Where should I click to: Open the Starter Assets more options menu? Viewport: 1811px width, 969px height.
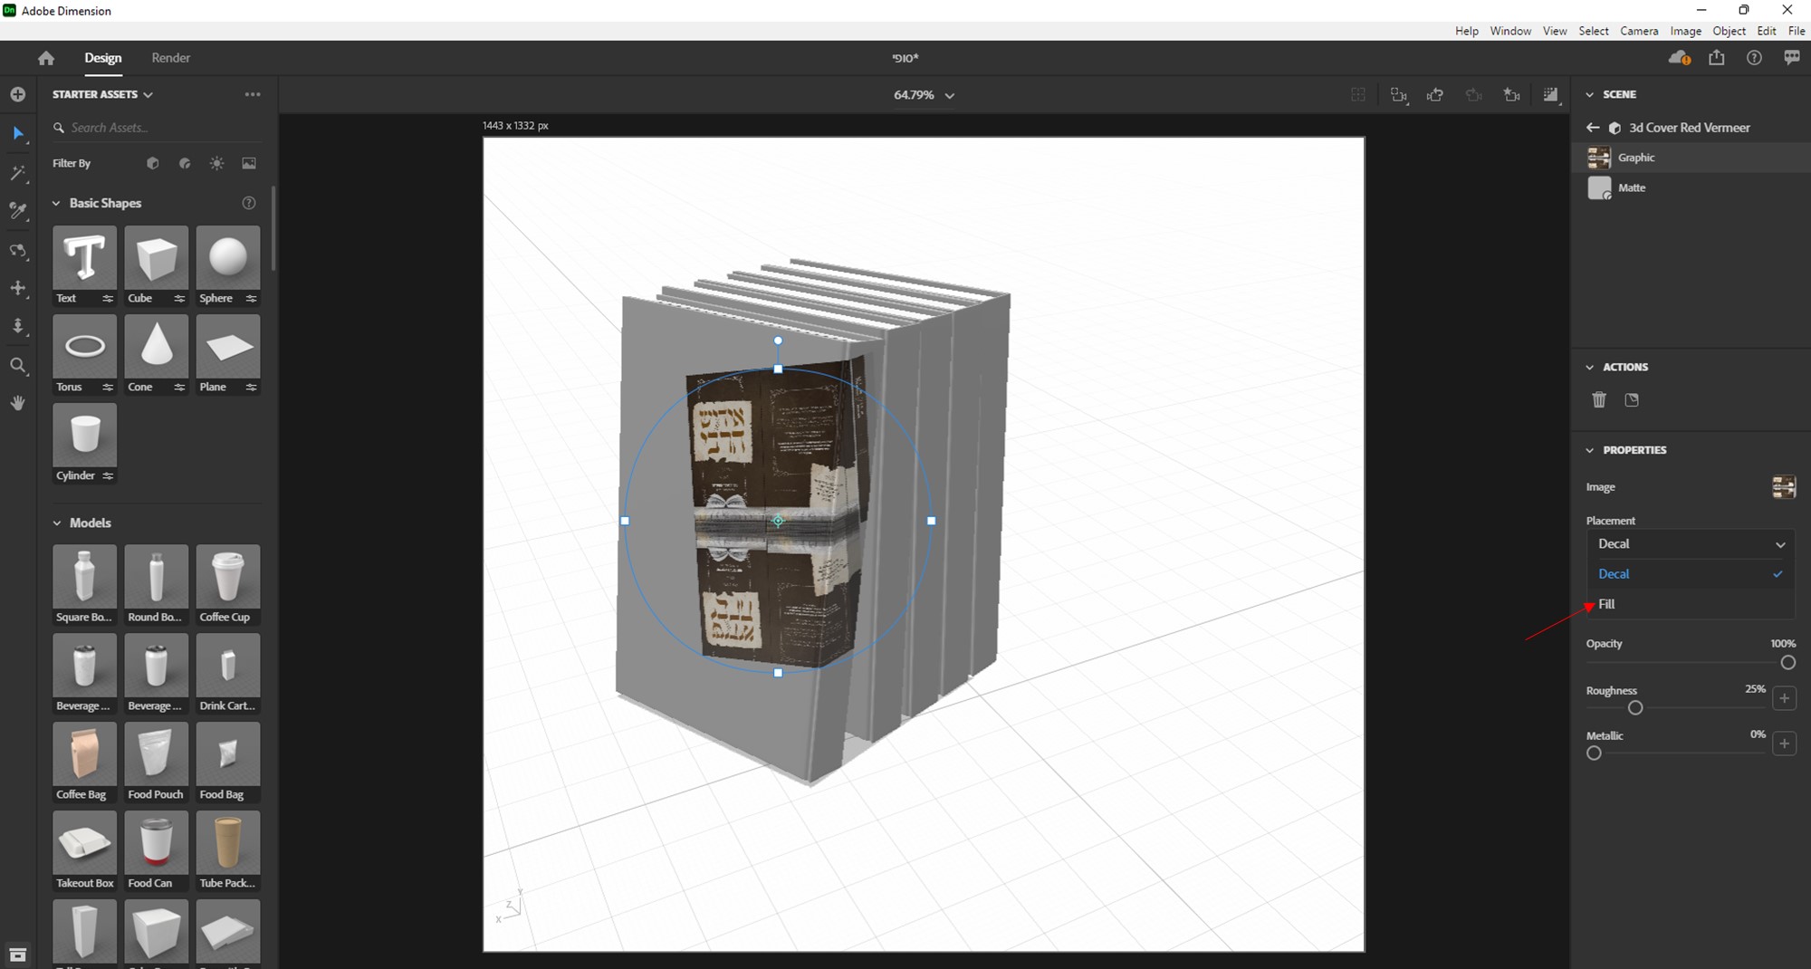pos(253,94)
